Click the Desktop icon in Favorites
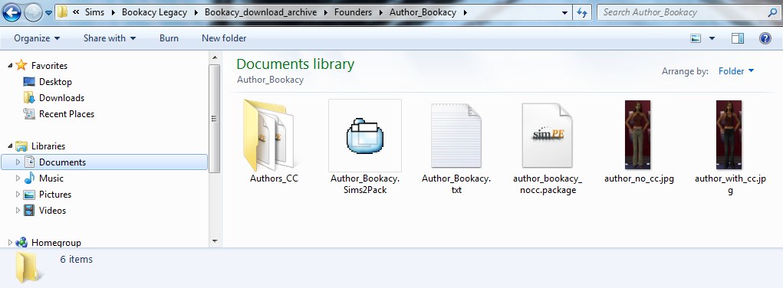This screenshot has width=783, height=288. tap(29, 82)
